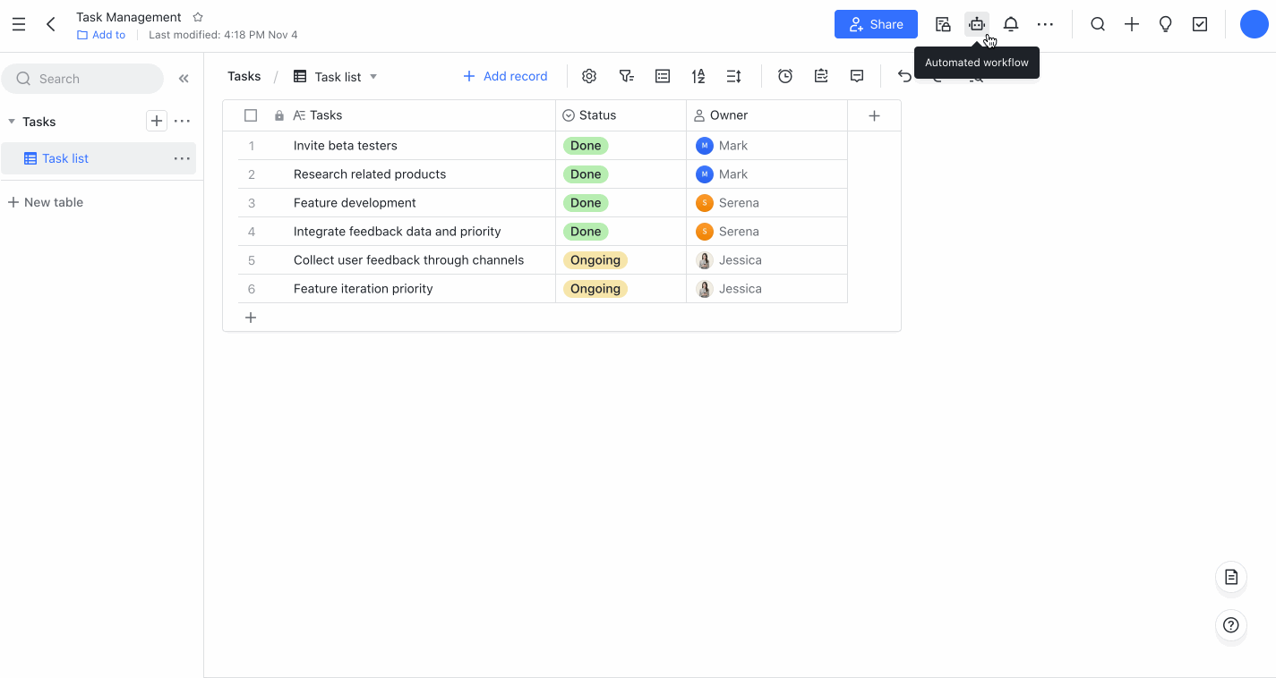Open the table filter options
Screen dimensions: 1276x678
click(x=626, y=76)
